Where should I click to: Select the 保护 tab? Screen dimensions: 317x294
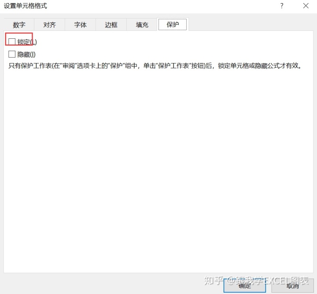(173, 25)
